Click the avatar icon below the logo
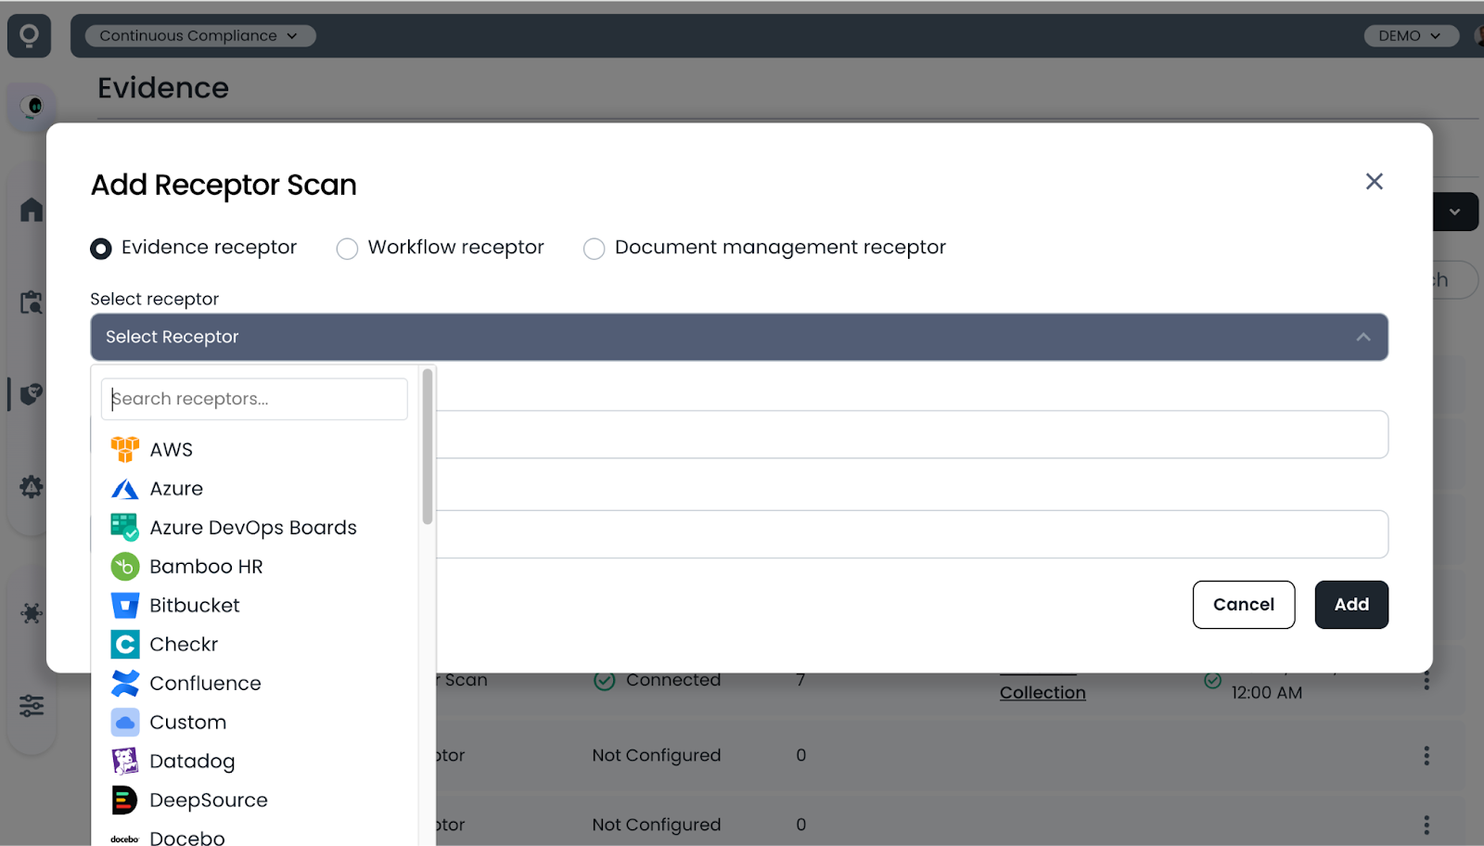The width and height of the screenshot is (1484, 846). [32, 106]
